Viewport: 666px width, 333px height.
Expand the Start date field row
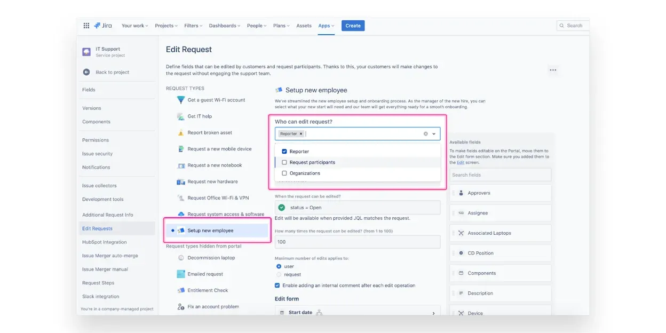tap(433, 313)
